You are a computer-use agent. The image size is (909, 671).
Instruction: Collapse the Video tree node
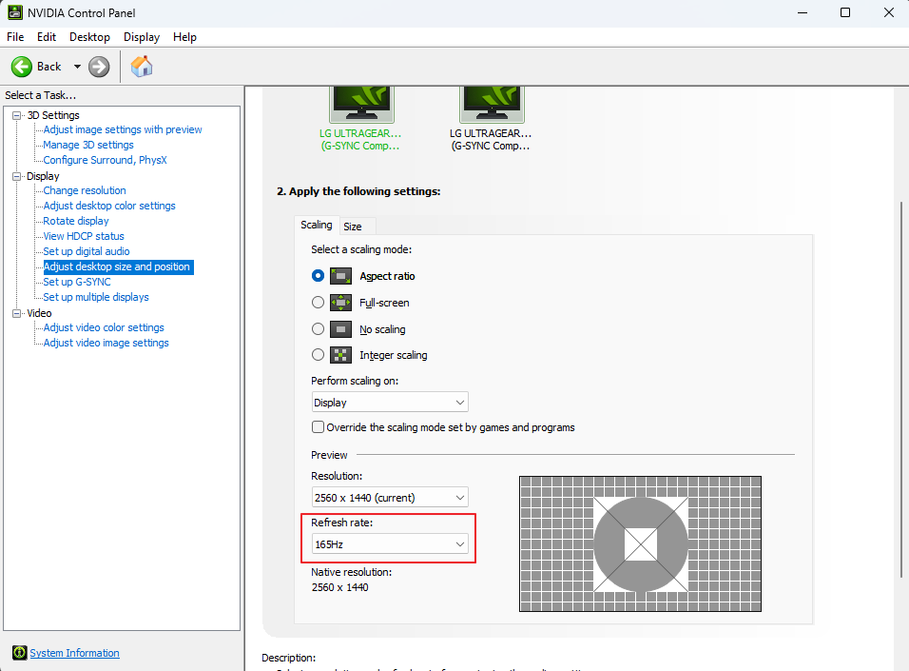[17, 313]
